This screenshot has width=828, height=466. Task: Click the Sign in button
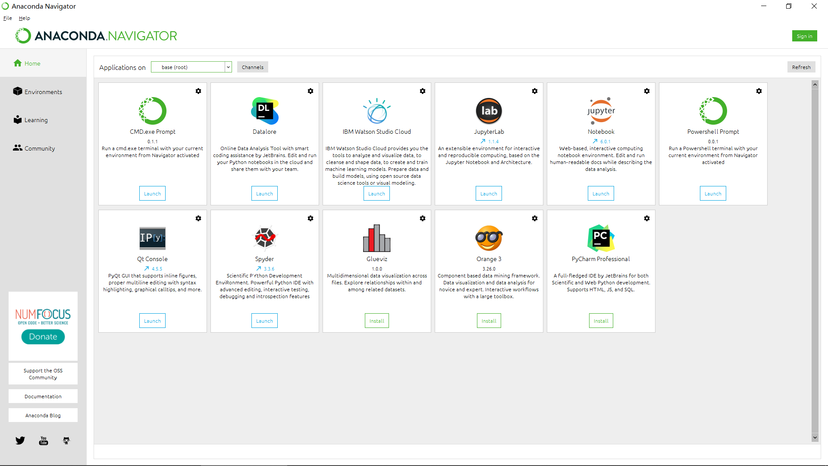[x=804, y=36]
